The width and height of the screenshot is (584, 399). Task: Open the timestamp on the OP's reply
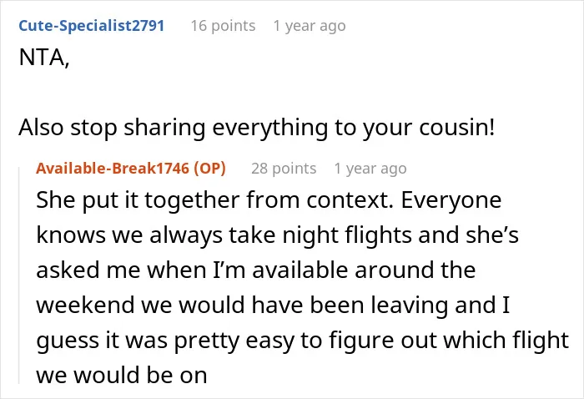click(370, 169)
